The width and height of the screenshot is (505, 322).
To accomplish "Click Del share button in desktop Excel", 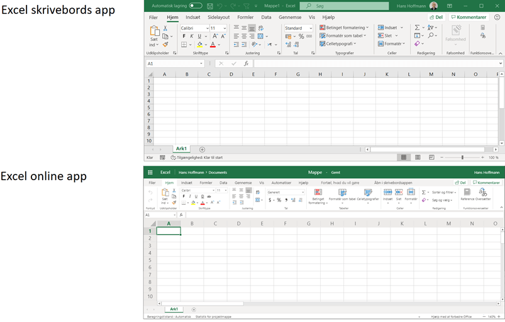I will coord(436,18).
